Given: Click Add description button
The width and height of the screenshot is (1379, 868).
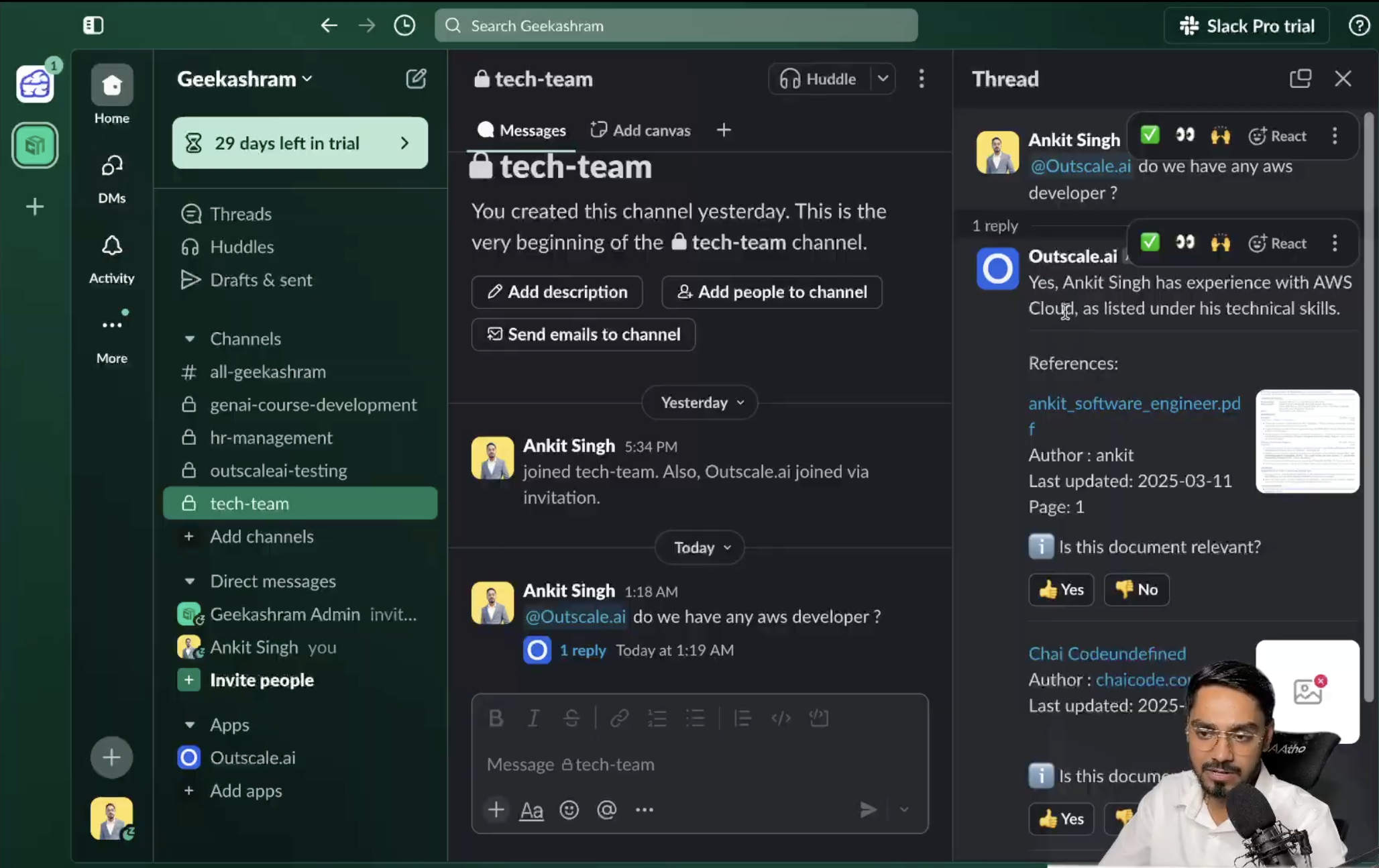Looking at the screenshot, I should click(557, 292).
